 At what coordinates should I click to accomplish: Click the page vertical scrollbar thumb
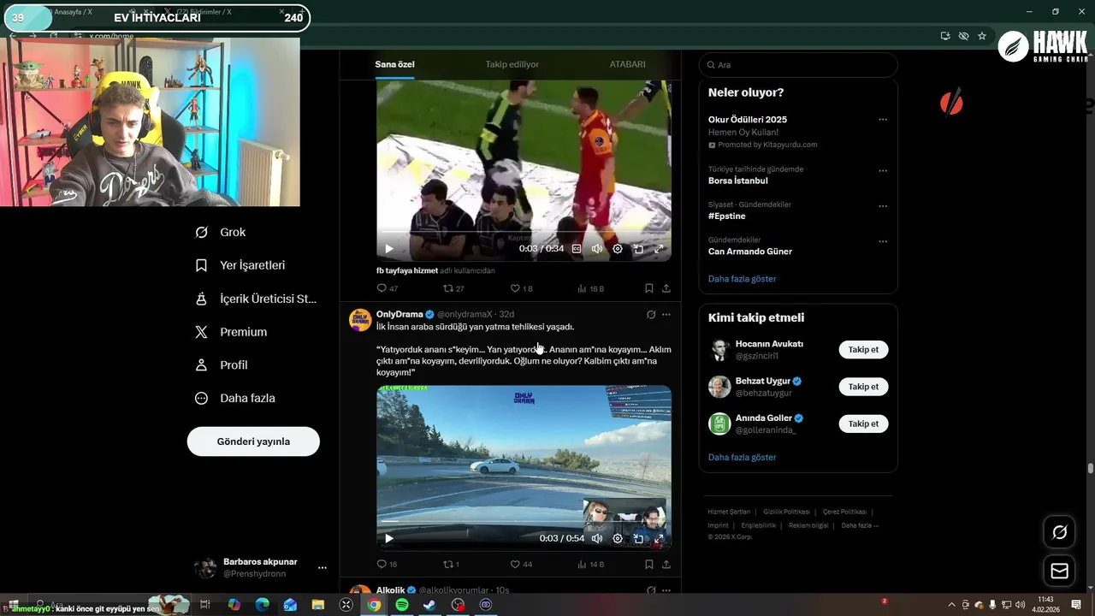[x=1091, y=468]
